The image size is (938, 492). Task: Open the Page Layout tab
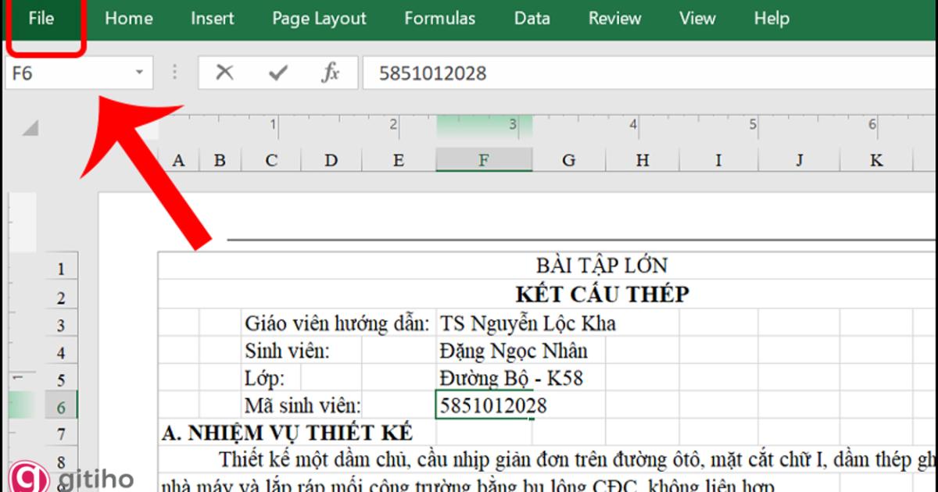(318, 18)
